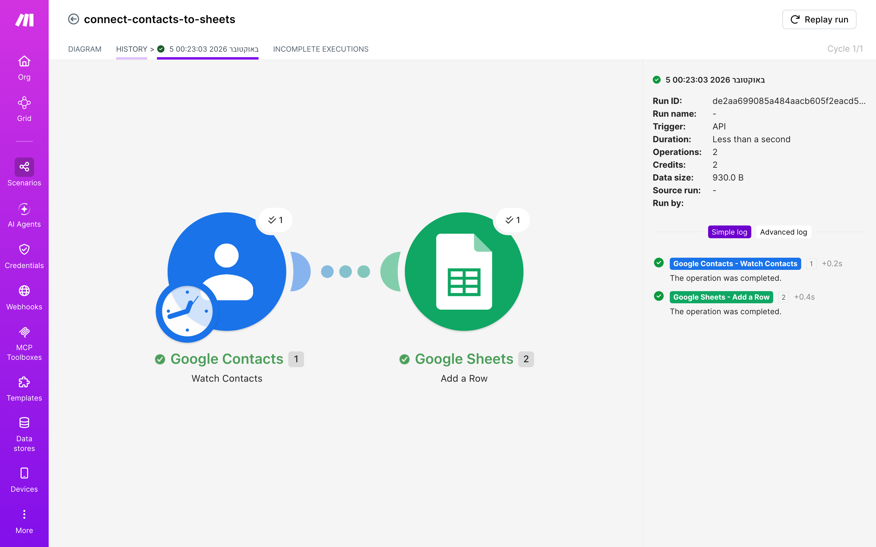The width and height of the screenshot is (876, 547).
Task: Select the Advanced log toggle
Action: [783, 232]
